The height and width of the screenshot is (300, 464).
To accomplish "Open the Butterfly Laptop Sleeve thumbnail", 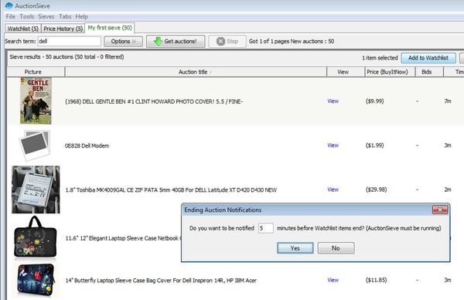I will point(36,280).
